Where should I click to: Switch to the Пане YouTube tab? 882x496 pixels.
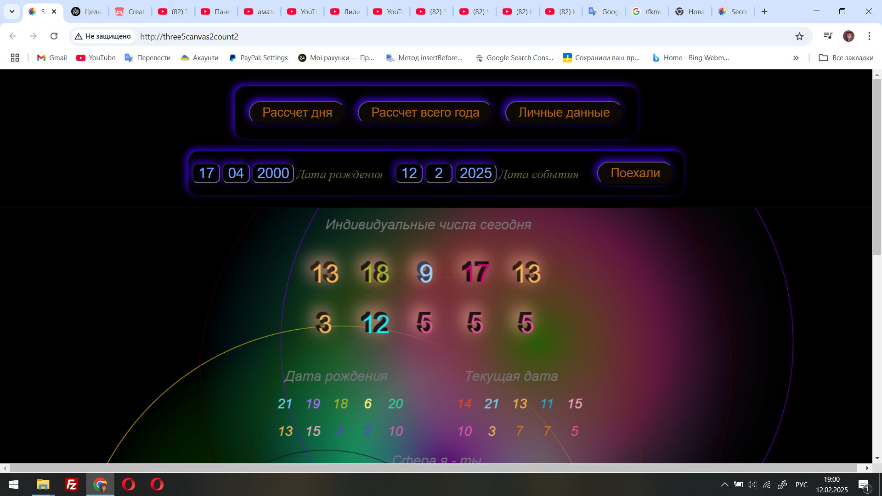click(216, 12)
